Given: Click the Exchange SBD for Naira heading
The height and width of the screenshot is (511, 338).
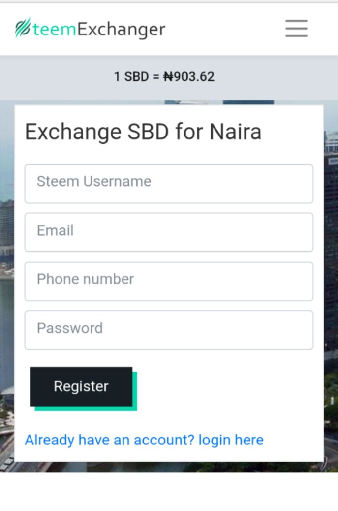Looking at the screenshot, I should pos(143,132).
